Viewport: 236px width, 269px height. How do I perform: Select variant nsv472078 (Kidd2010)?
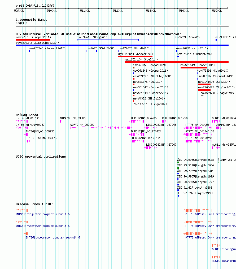point(134,48)
